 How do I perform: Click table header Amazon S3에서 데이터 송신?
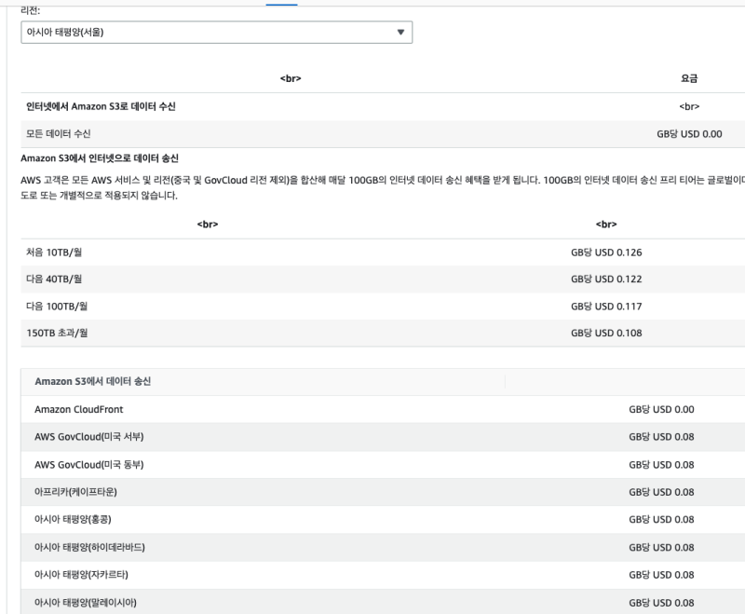click(x=92, y=381)
